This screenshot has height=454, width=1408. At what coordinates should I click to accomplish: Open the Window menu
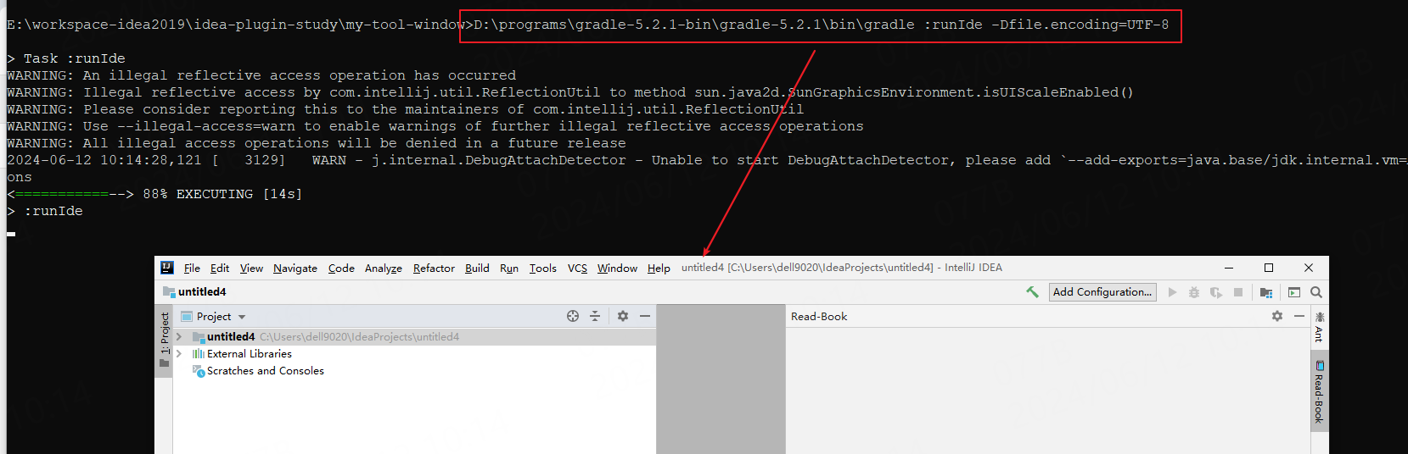(x=617, y=269)
